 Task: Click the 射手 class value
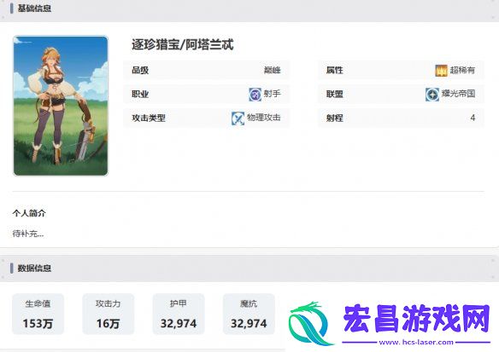point(272,94)
